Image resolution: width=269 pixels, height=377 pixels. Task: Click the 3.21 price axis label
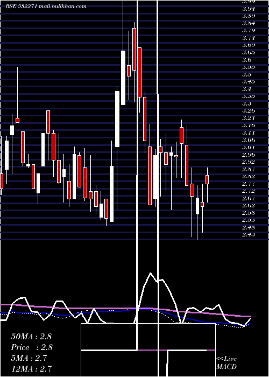tap(249, 118)
